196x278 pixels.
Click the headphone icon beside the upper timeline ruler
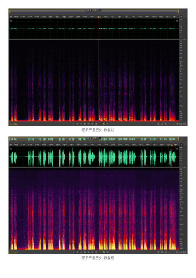(181, 17)
